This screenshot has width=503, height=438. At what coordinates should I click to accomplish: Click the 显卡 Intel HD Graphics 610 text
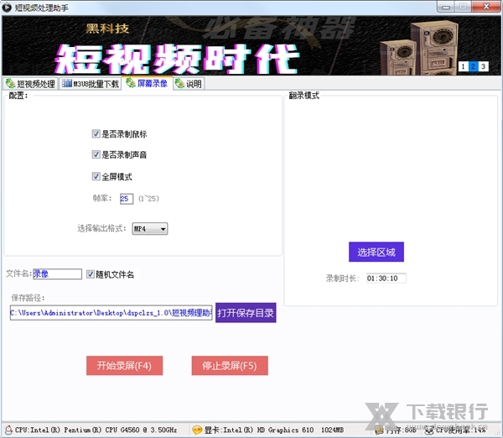pos(274,430)
